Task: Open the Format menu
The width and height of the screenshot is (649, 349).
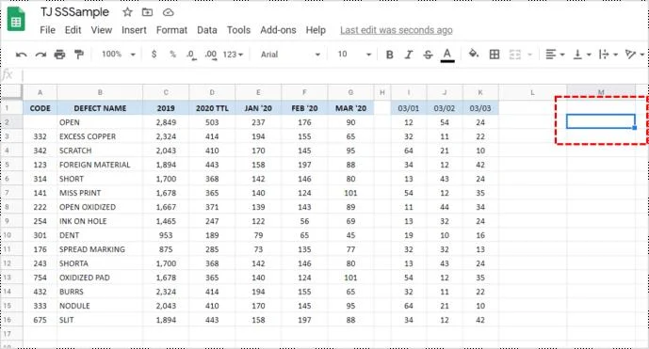Action: tap(171, 30)
